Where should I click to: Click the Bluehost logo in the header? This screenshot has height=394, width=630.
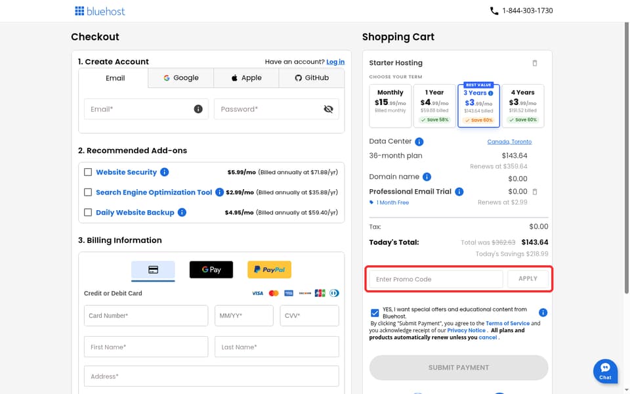(100, 11)
